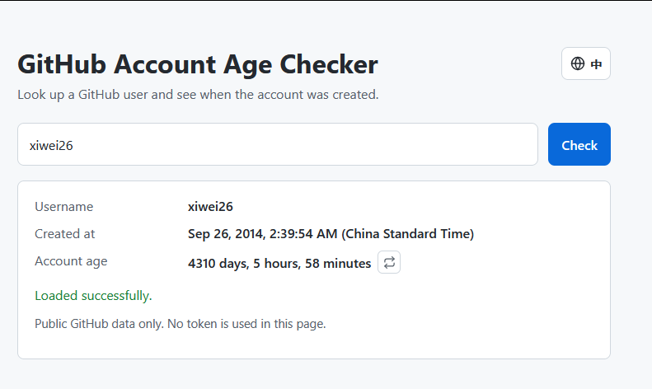Image resolution: width=652 pixels, height=389 pixels.
Task: Focus the GitHub username input field
Action: [x=278, y=144]
